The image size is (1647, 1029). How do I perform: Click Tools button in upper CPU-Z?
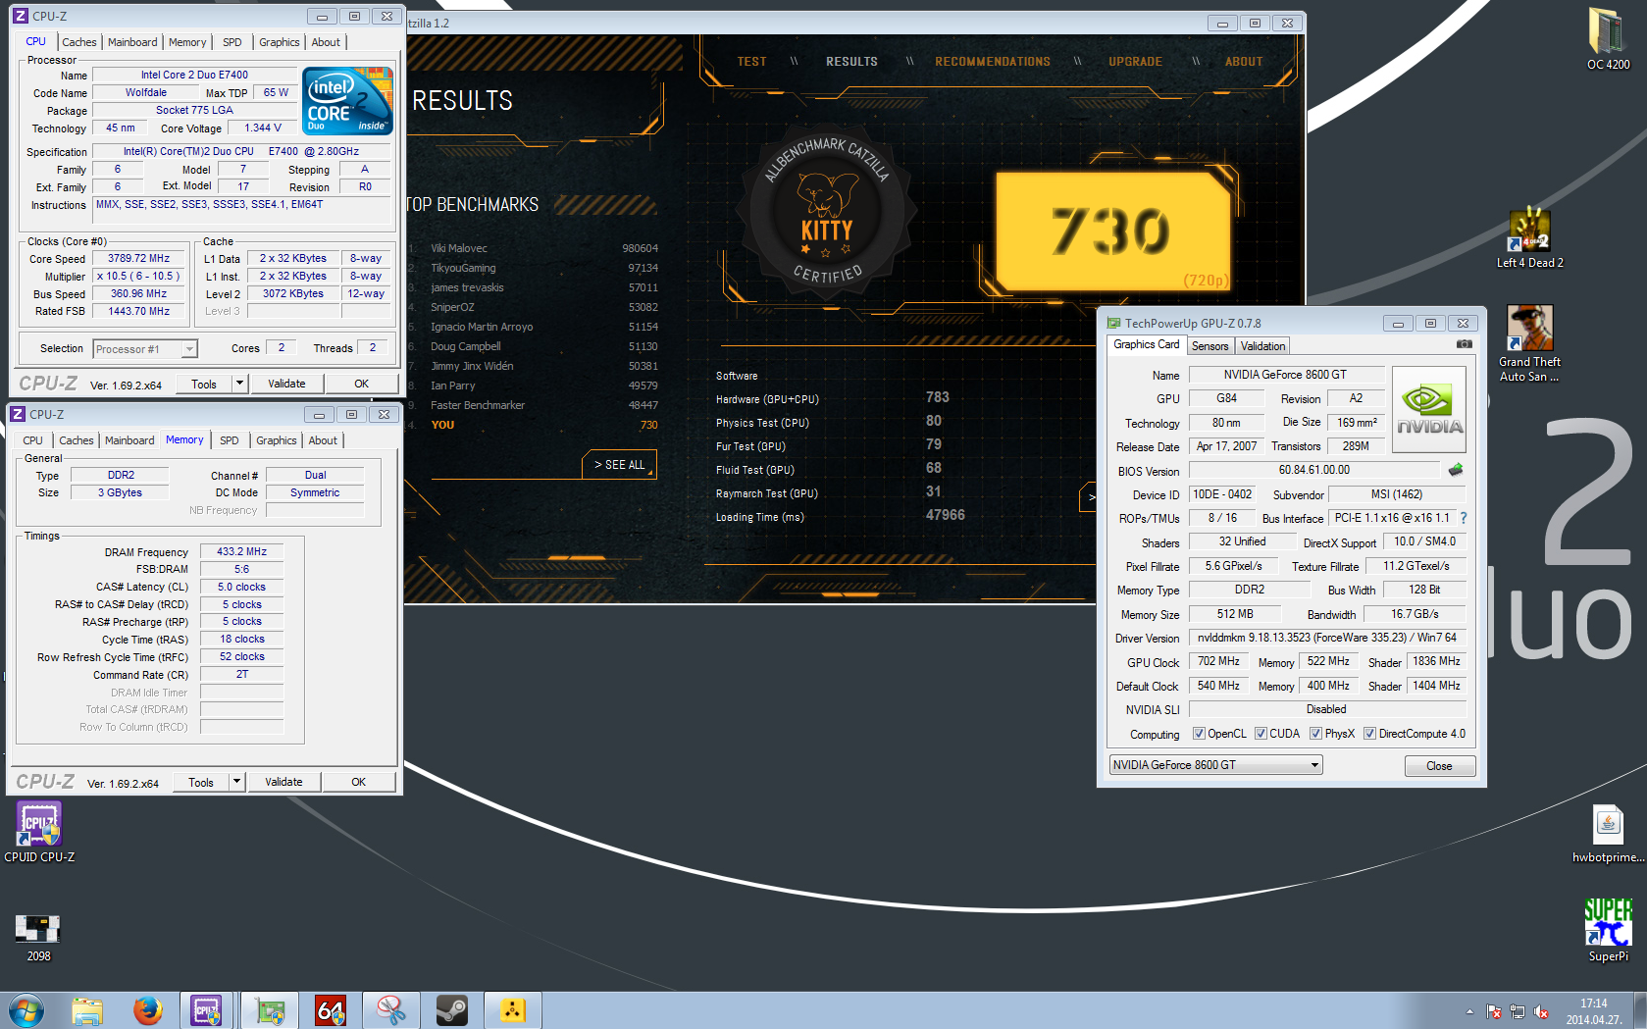coord(204,384)
